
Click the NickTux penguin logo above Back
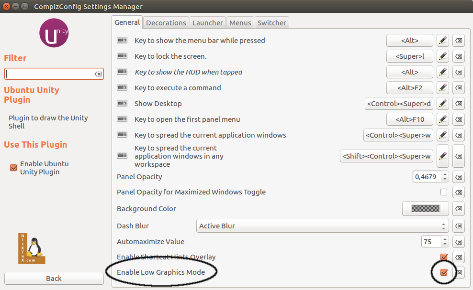32,248
